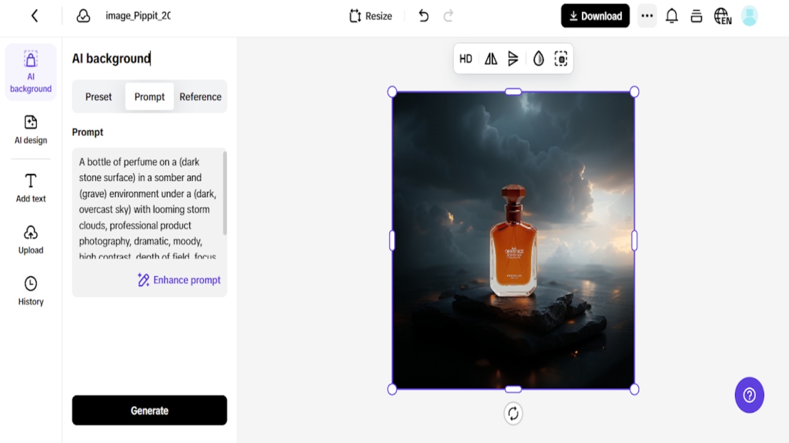Viewport: 789px width, 443px height.
Task: Click the rotate handle below the image
Action: click(513, 413)
